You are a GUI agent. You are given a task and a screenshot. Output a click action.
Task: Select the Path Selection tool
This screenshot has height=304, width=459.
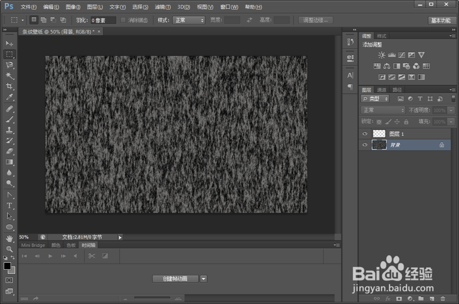coord(9,216)
